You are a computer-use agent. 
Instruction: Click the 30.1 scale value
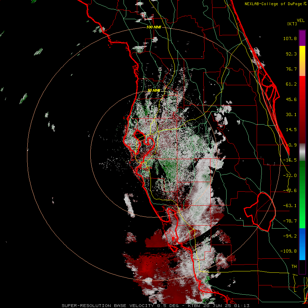(291, 115)
